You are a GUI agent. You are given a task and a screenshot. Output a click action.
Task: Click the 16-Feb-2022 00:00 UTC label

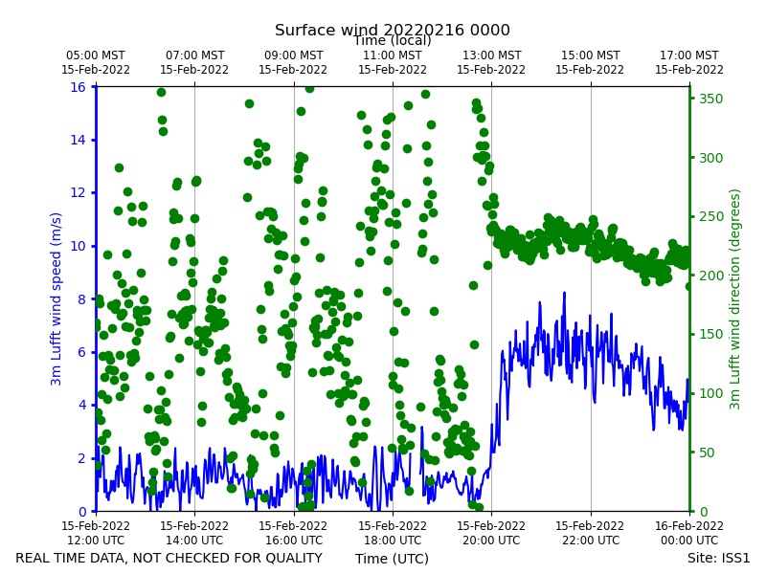(x=689, y=533)
